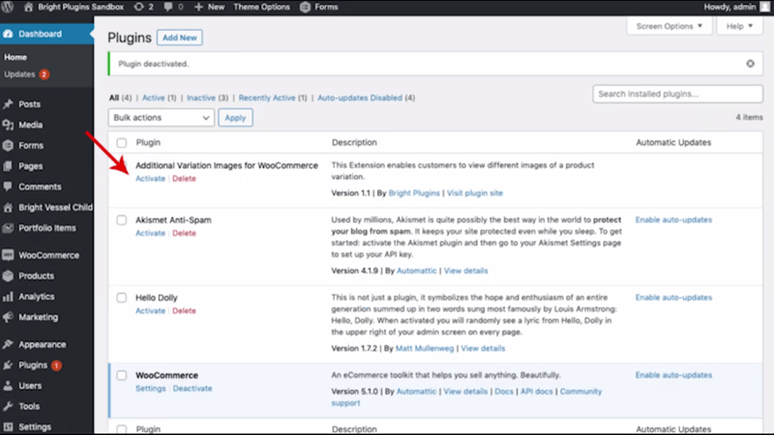This screenshot has width=774, height=435.
Task: Click the Search installed plugins field
Action: tap(678, 94)
